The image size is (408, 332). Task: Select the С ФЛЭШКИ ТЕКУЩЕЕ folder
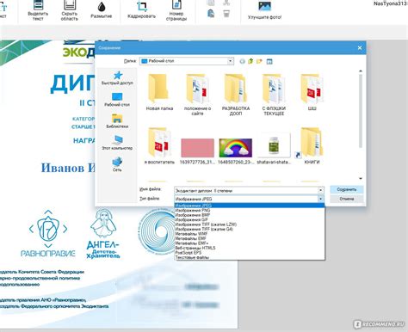274,95
